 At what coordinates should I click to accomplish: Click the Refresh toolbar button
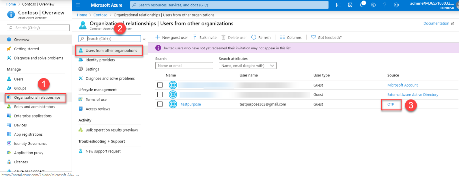tap(261, 38)
